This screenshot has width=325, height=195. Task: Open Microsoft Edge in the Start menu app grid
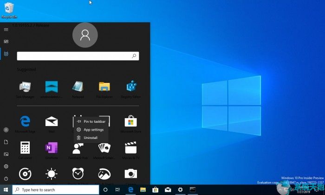pyautogui.click(x=25, y=121)
